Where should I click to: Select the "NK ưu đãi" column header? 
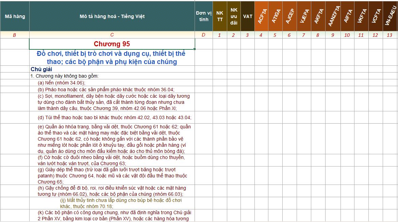point(233,16)
